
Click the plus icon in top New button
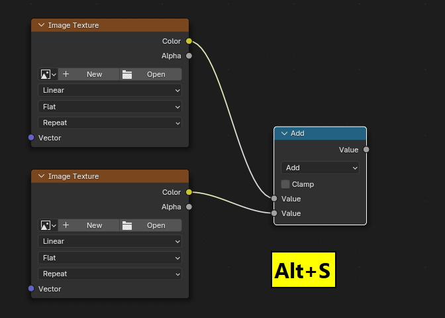(66, 74)
